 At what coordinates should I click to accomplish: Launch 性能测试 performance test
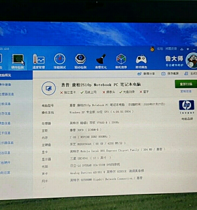(x=60, y=62)
